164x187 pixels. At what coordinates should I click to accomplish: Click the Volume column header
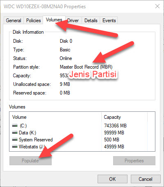(x=55, y=117)
